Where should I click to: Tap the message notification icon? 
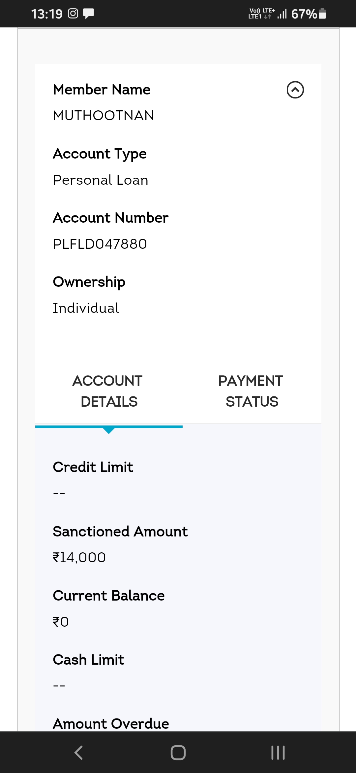click(x=88, y=14)
